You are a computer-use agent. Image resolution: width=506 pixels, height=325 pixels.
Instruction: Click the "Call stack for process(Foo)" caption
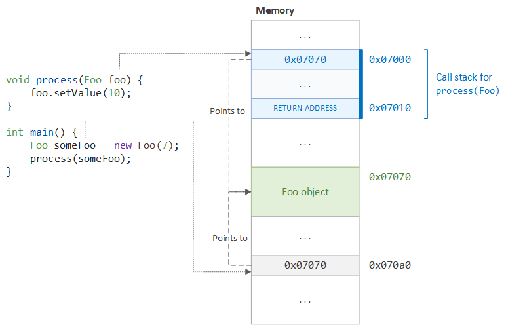coord(467,84)
